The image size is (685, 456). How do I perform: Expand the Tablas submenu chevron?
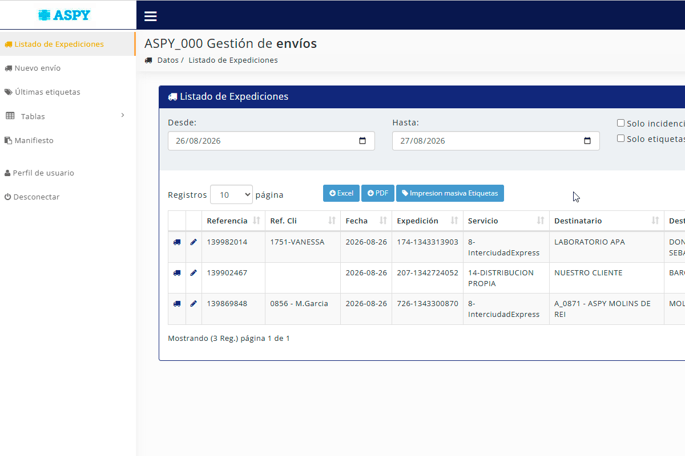[x=123, y=116]
